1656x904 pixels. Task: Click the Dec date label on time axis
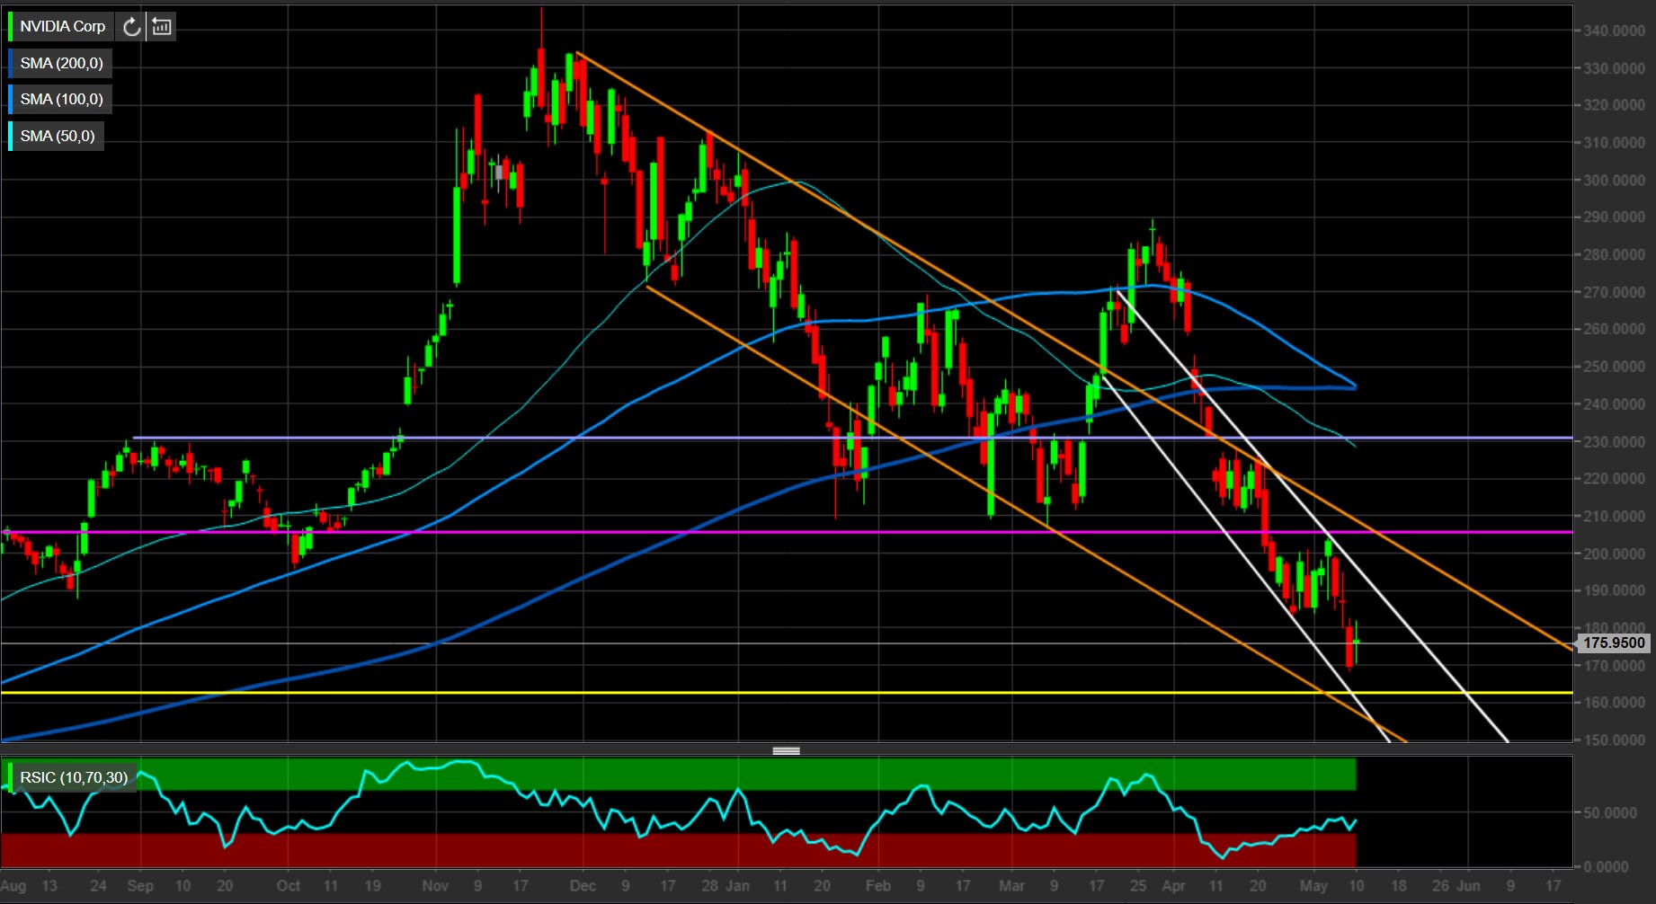(583, 885)
